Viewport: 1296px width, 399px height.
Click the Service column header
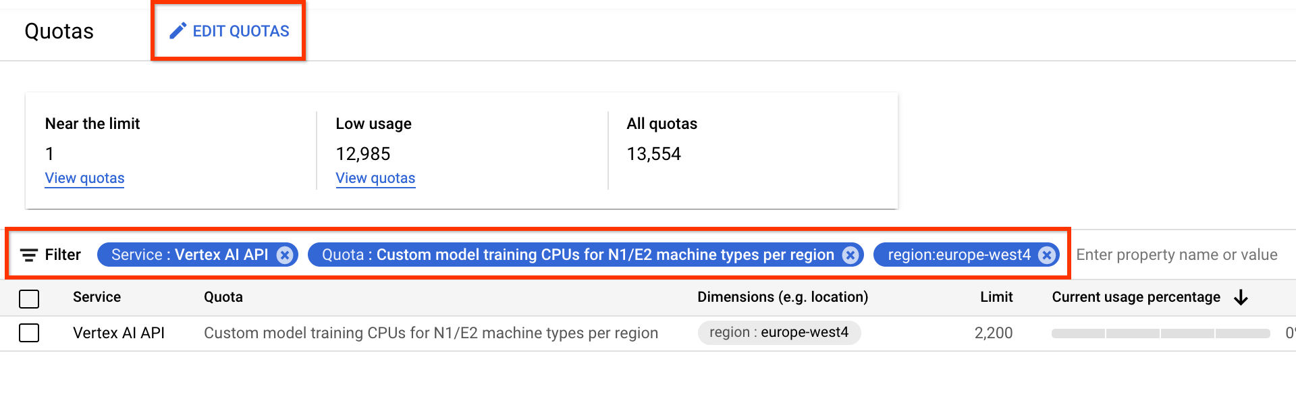click(x=97, y=297)
